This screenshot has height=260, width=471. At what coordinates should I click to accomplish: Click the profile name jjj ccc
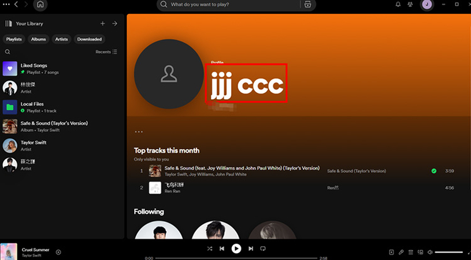(247, 86)
